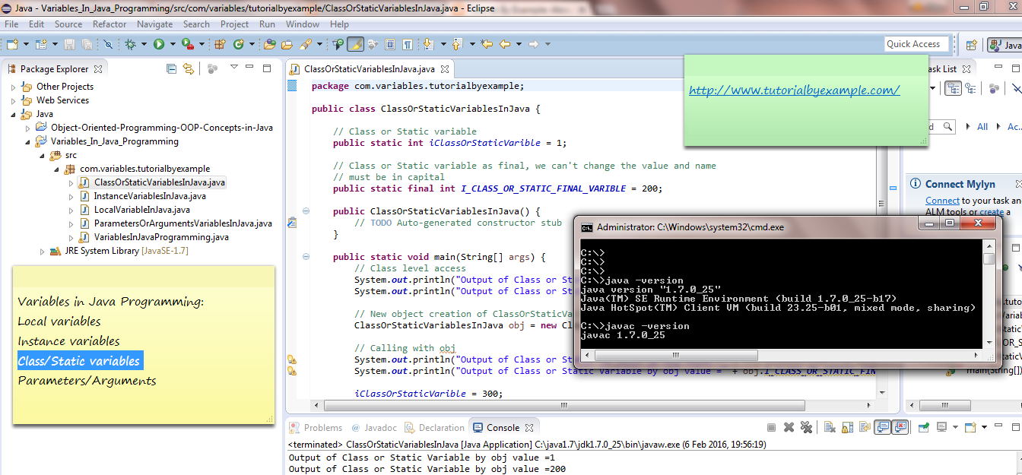Click the Run Last Tool icon
This screenshot has height=475, width=1022.
(187, 44)
